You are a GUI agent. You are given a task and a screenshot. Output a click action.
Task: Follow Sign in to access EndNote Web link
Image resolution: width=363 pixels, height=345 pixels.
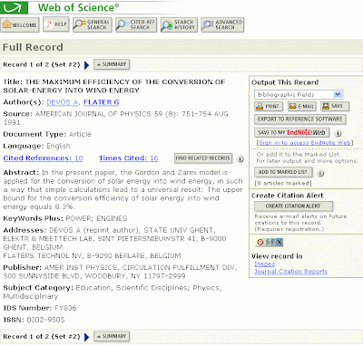[305, 143]
